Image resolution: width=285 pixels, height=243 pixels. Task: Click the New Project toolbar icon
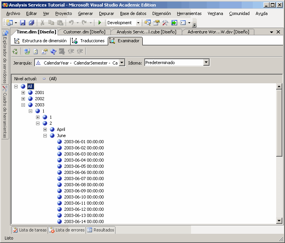click(x=10, y=23)
